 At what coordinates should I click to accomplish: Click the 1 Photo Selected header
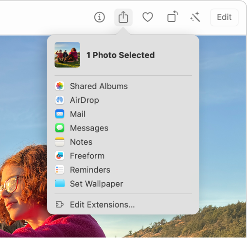[120, 55]
